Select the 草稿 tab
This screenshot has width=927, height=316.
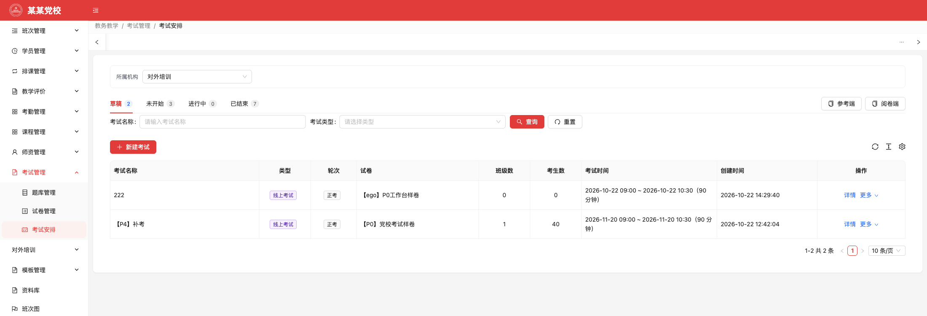coord(121,104)
